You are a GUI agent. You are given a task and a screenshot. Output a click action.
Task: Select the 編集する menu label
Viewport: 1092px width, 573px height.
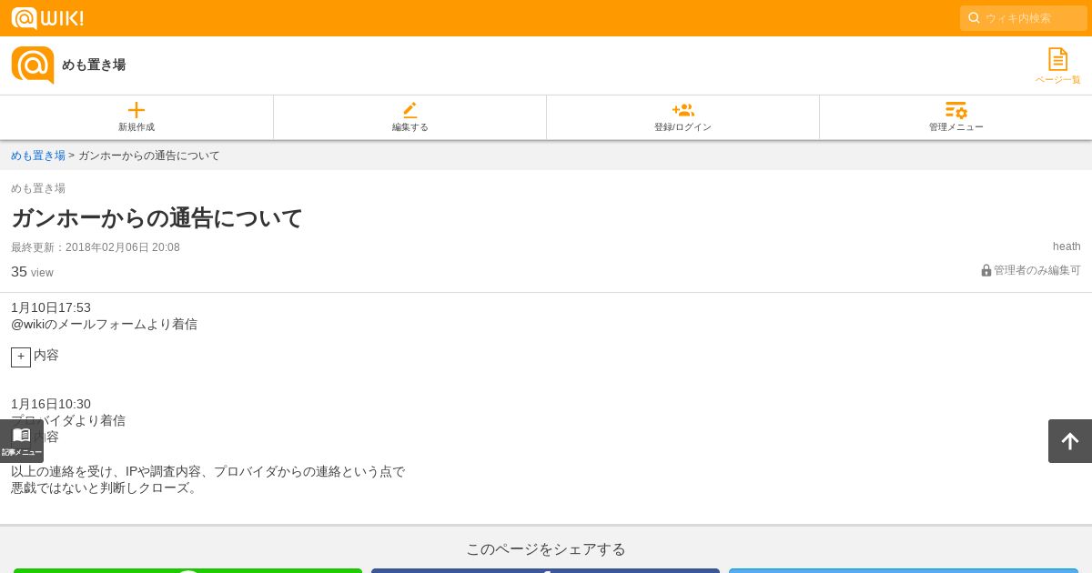click(409, 127)
